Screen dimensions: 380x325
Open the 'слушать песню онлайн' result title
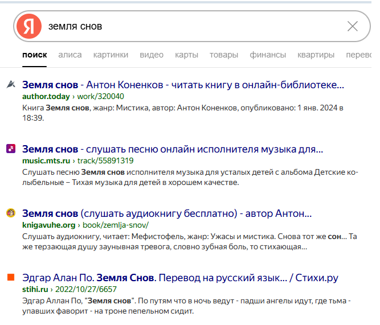(173, 149)
